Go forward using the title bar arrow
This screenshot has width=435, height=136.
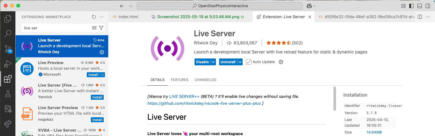pos(130,6)
